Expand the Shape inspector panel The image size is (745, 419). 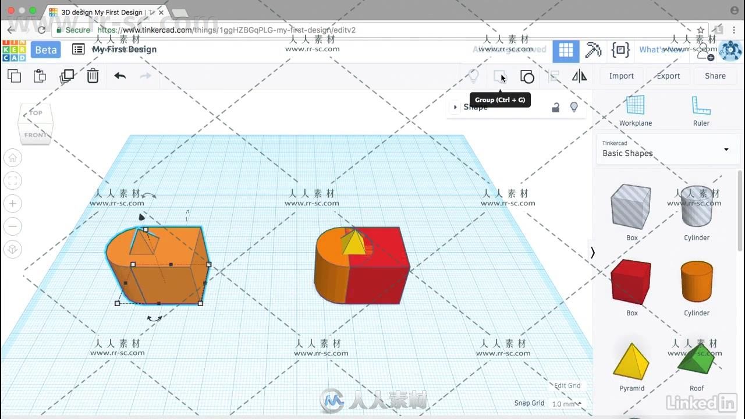point(455,107)
